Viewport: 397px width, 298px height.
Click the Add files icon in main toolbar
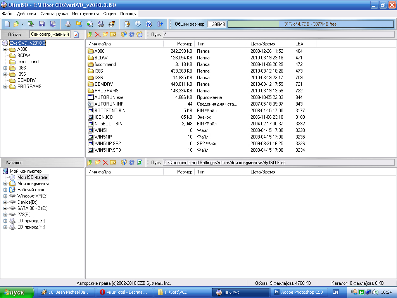[x=127, y=24]
